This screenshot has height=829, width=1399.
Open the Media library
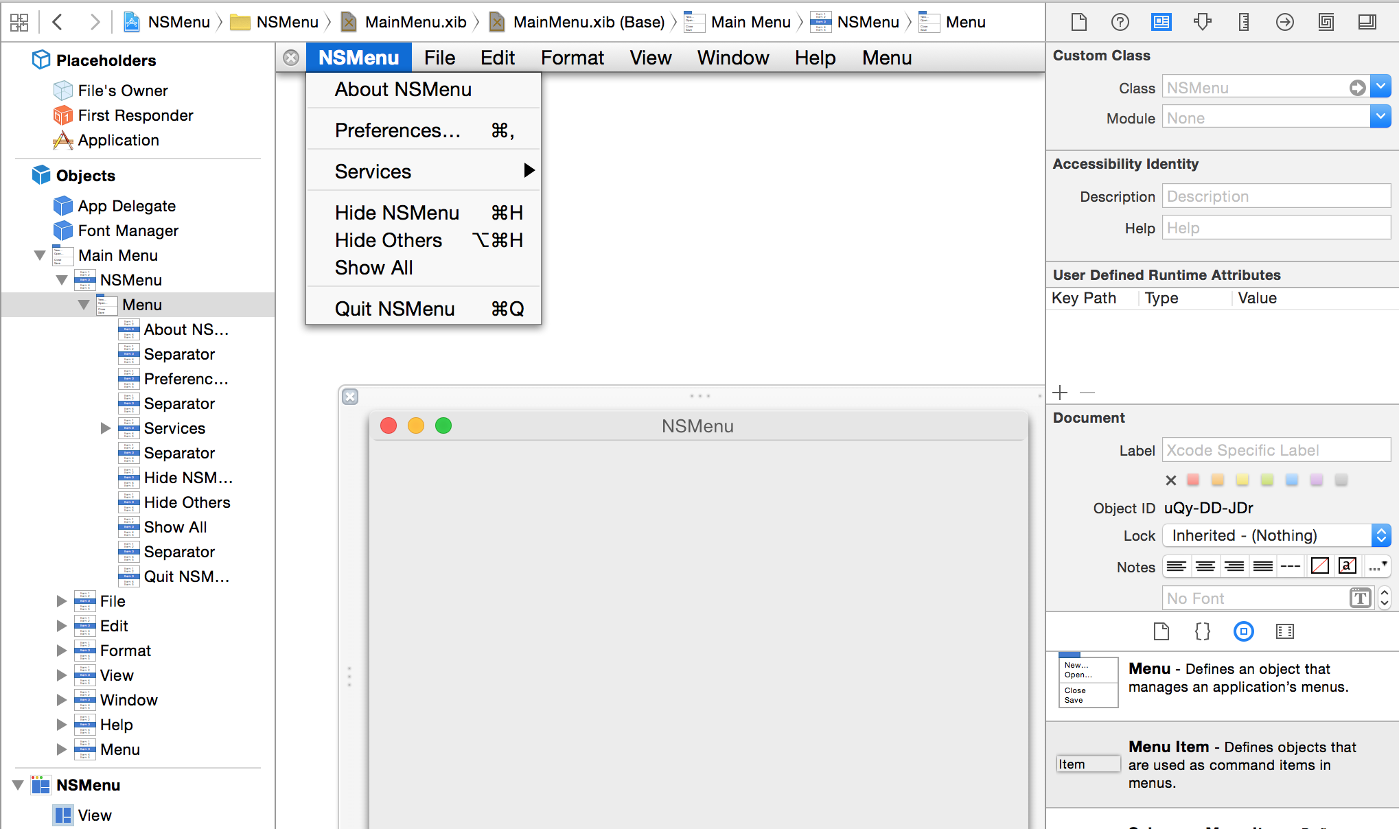(1284, 631)
